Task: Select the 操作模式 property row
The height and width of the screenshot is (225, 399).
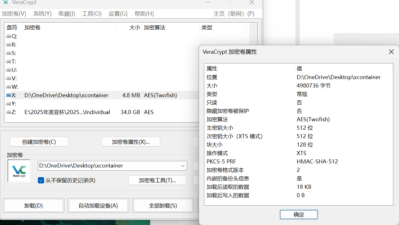Action: tap(299, 153)
